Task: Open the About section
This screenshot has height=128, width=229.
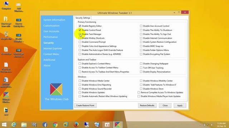Action: 47,65
